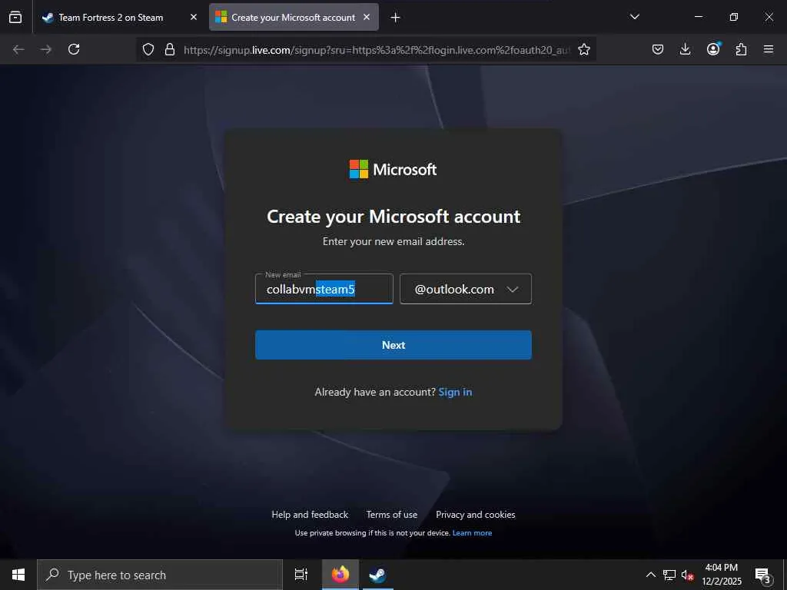Click into the New email field
The image size is (787, 590).
pos(324,289)
